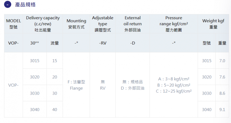
Task: Click the B: 5~20 kgf/cm² pressure line
Action: coord(174,85)
